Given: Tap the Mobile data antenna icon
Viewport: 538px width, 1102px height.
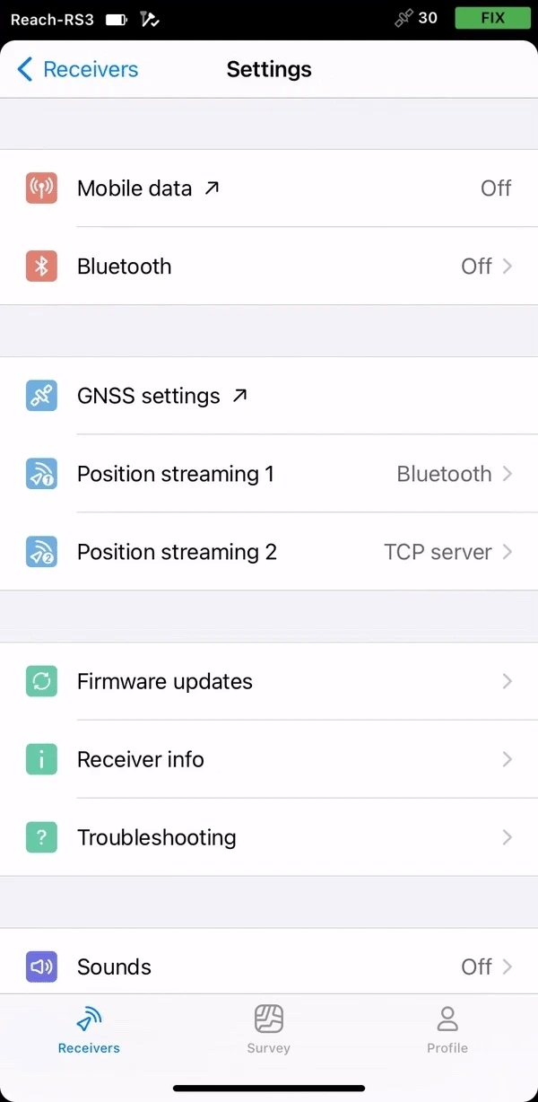Looking at the screenshot, I should [41, 188].
